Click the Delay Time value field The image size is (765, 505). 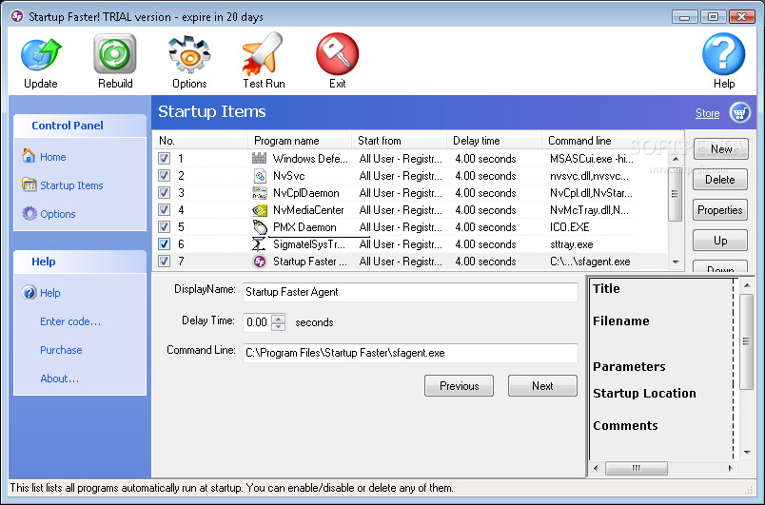tap(258, 322)
